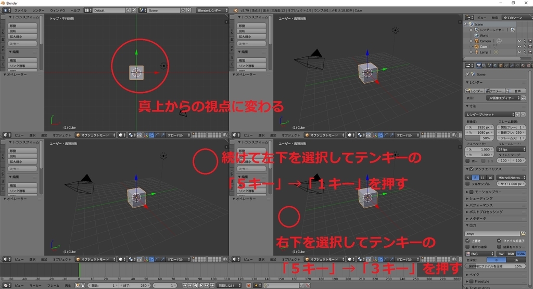The image size is (533, 289).
Task: Enable the モーションブラー checkbox
Action: [x=472, y=192]
